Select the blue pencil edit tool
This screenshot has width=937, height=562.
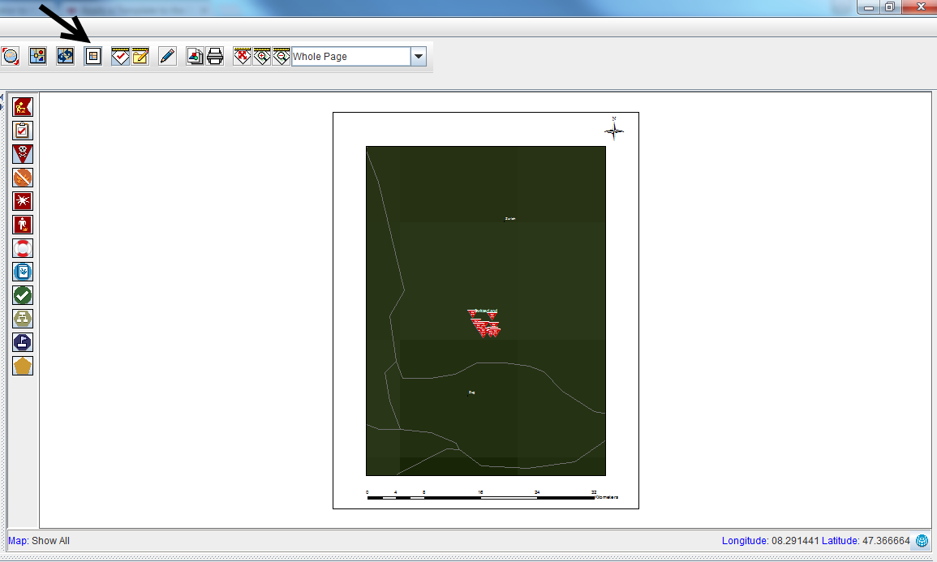[167, 57]
